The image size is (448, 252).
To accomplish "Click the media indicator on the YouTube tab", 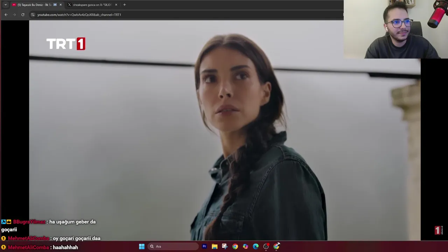I will [x=55, y=5].
